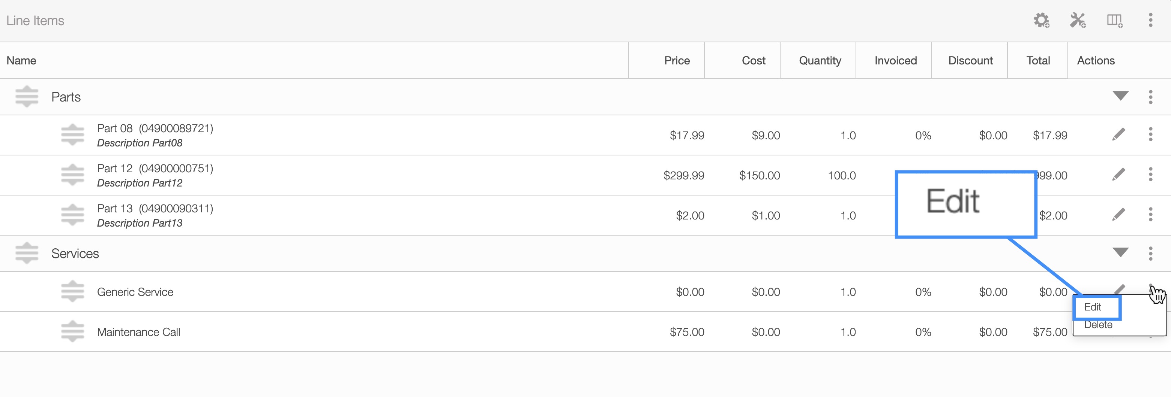Choose Delete from the context menu
The height and width of the screenshot is (397, 1171).
[x=1098, y=325]
